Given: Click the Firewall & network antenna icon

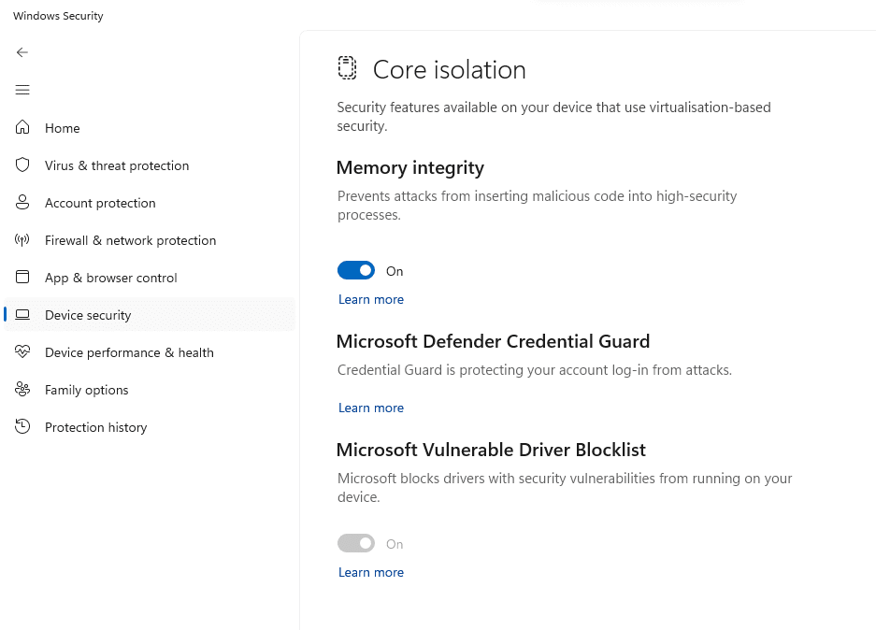Looking at the screenshot, I should click(22, 240).
